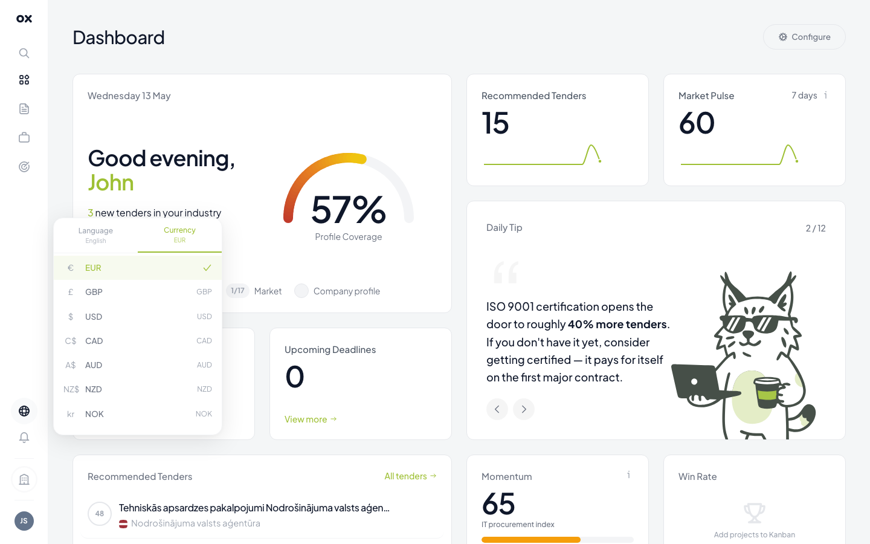The width and height of the screenshot is (870, 544).
Task: Open the documents icon in sidebar
Action: coord(24,109)
